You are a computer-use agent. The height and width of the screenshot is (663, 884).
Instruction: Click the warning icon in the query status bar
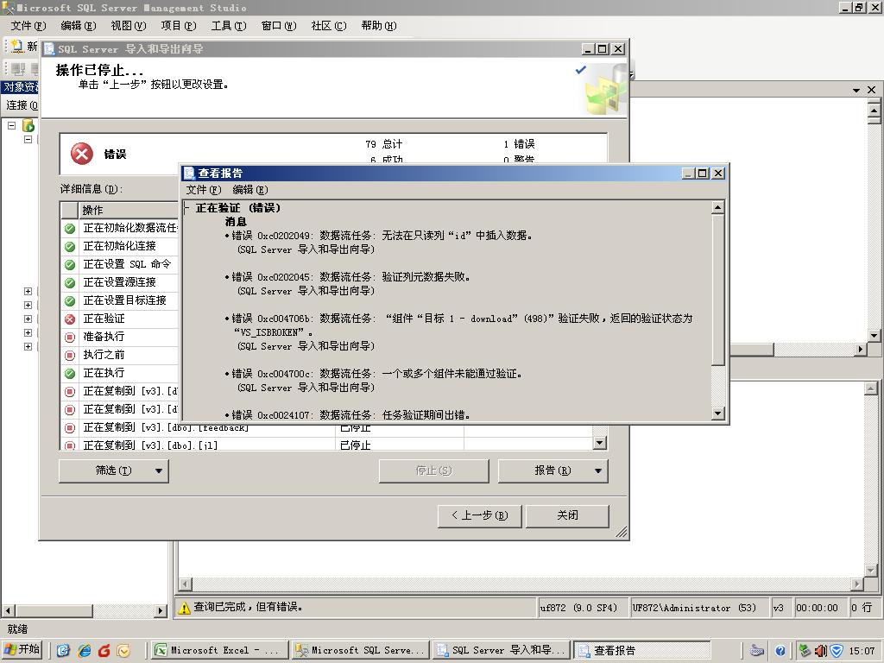point(185,607)
